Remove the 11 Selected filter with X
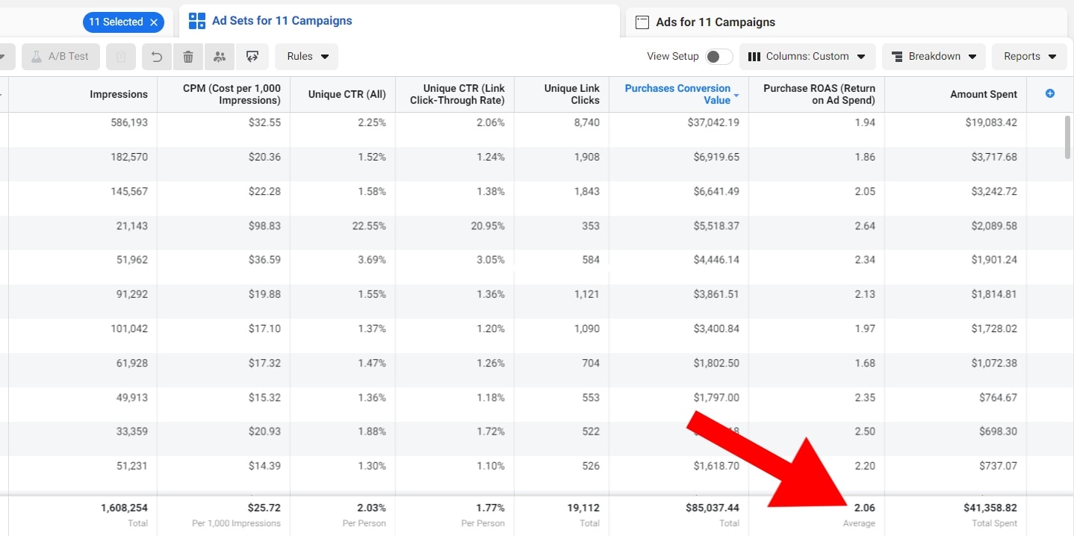 click(x=154, y=22)
